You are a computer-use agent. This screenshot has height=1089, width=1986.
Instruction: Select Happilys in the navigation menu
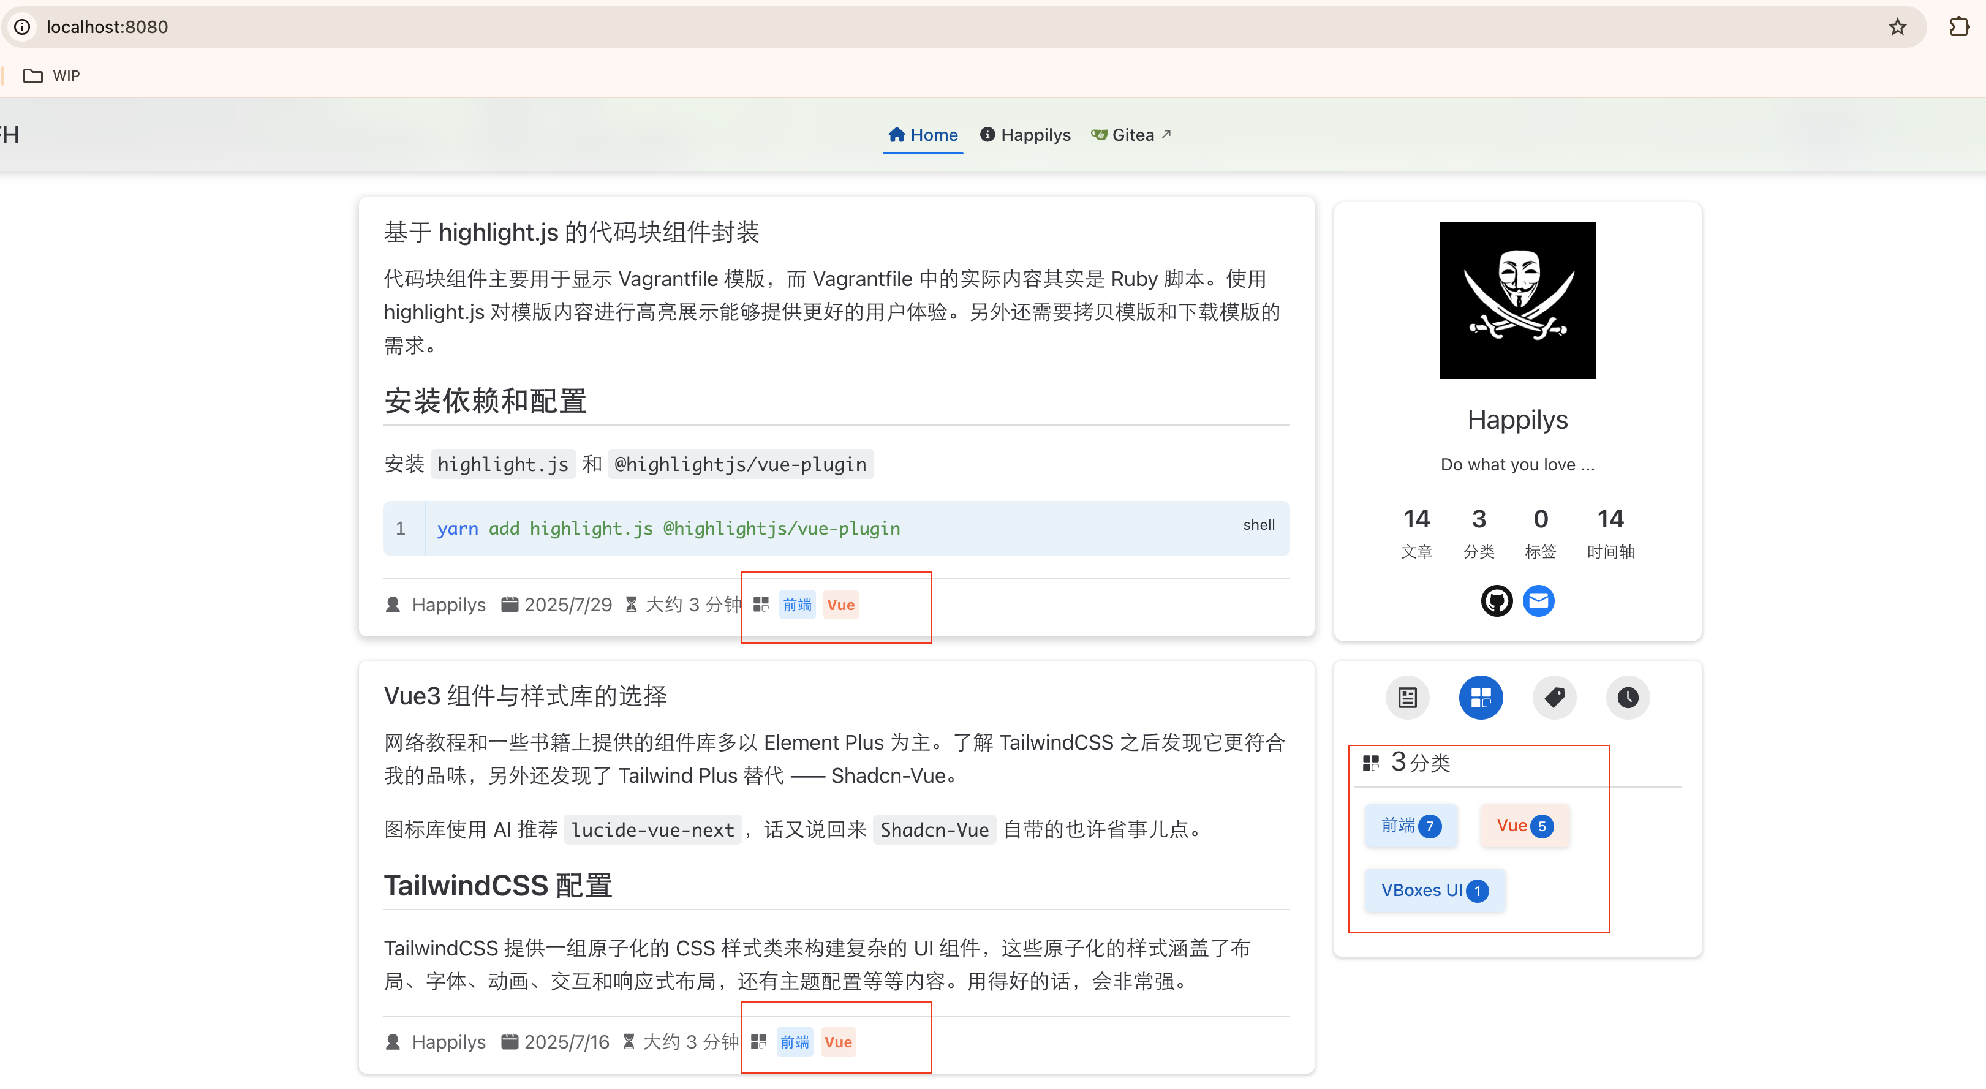coord(1025,134)
